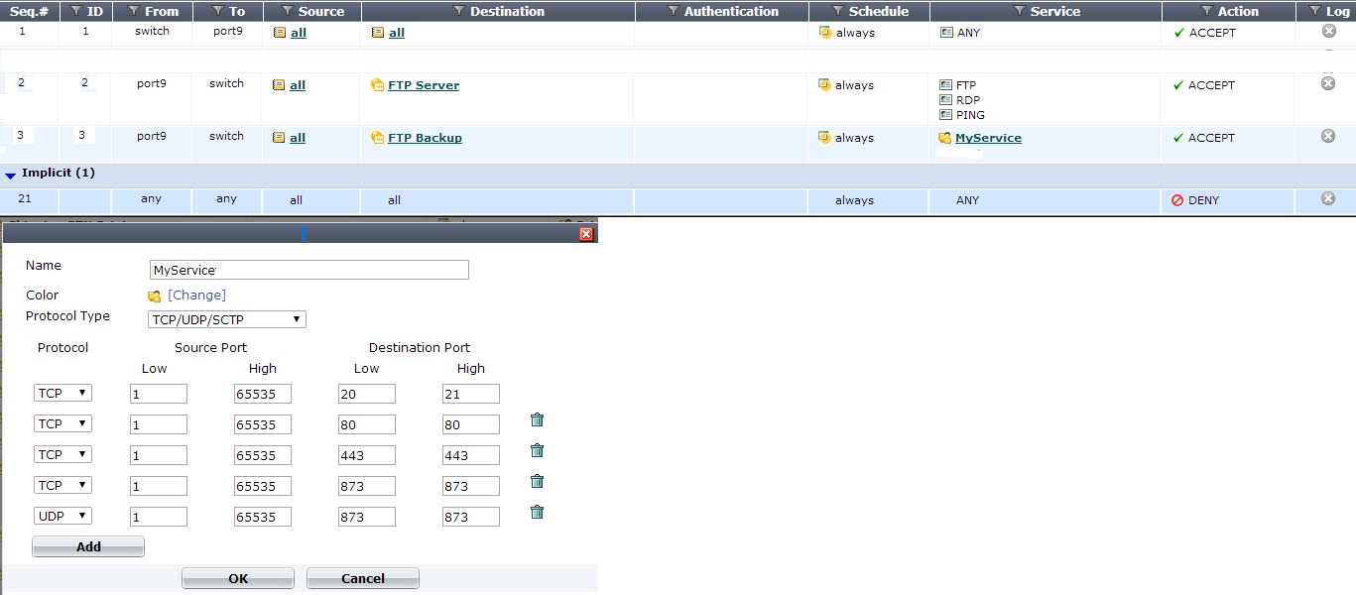Screen dimensions: 1356x595
Task: Click the log disabled icon for policy 1
Action: click(1328, 31)
